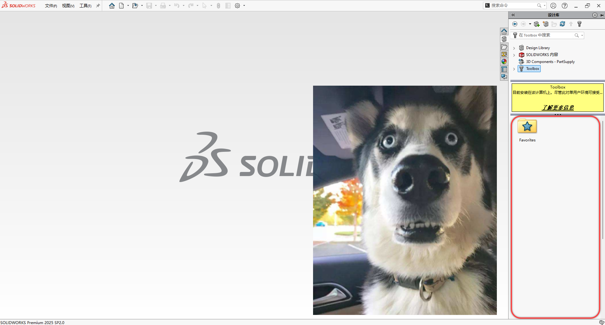Click the Open file icon

[x=135, y=6]
